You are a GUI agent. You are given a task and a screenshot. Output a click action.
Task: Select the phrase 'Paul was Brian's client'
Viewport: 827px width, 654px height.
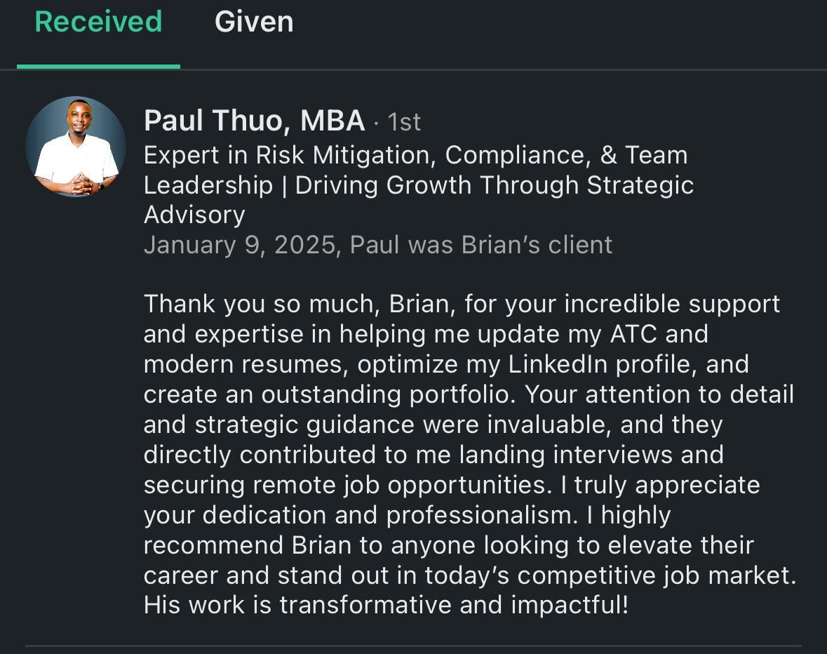point(481,244)
